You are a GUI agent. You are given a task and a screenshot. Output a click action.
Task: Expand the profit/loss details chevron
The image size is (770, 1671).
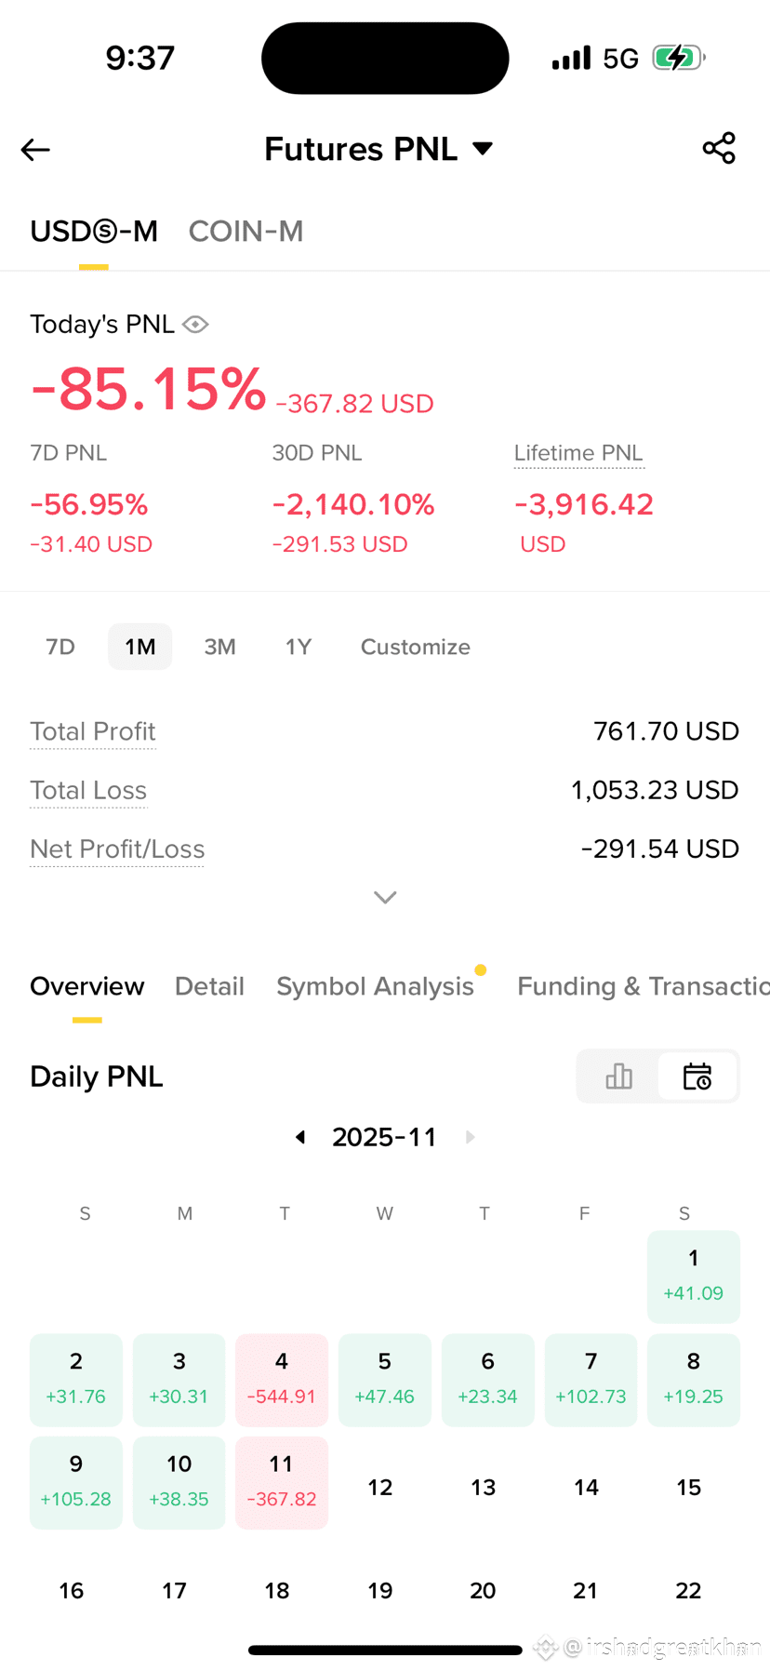coord(385,897)
